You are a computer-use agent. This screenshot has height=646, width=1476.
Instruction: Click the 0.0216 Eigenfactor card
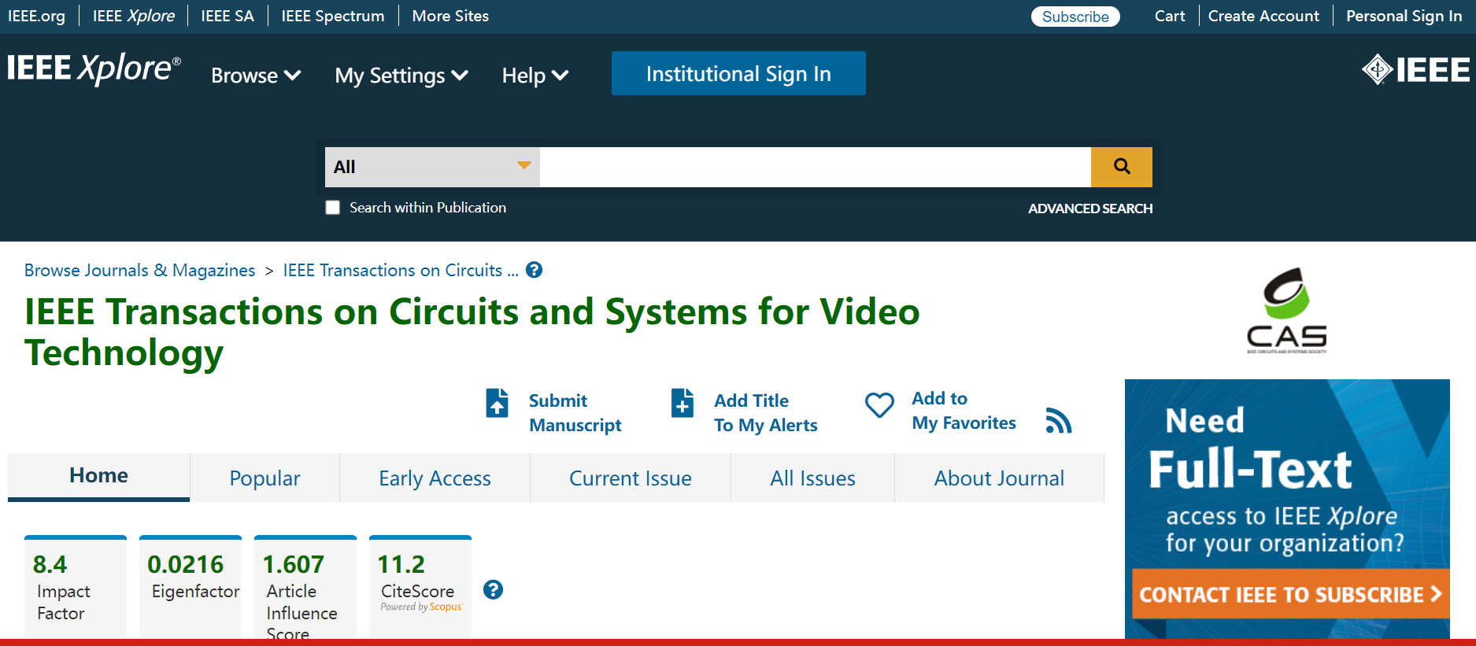[191, 589]
